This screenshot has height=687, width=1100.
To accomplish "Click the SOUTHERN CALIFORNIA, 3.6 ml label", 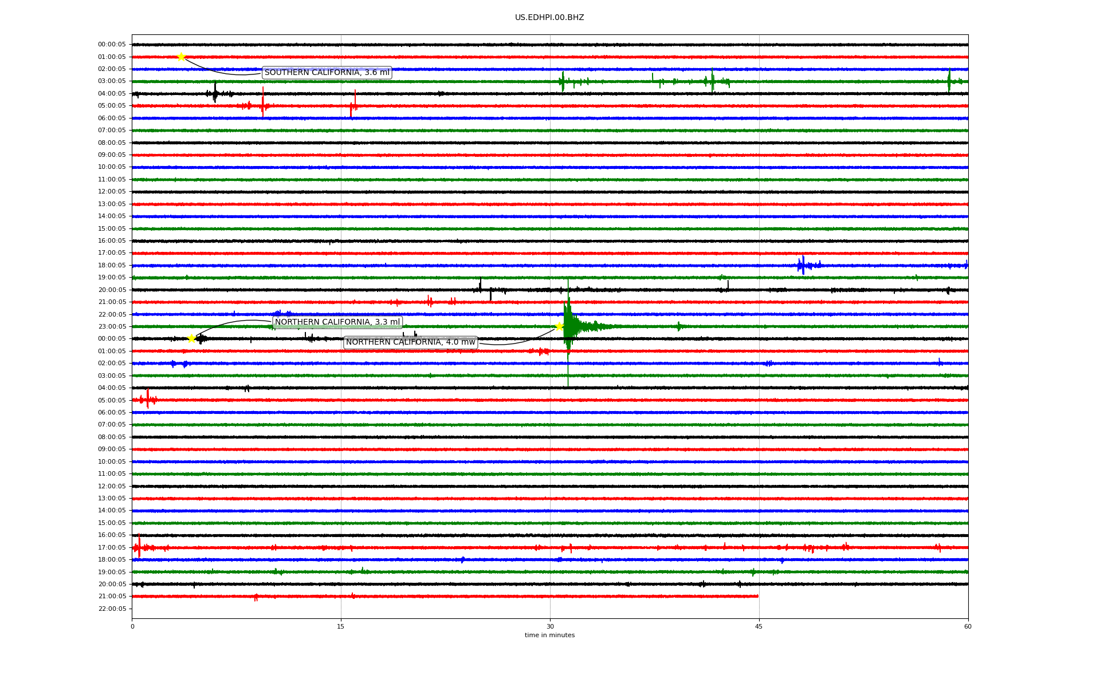I will point(327,73).
